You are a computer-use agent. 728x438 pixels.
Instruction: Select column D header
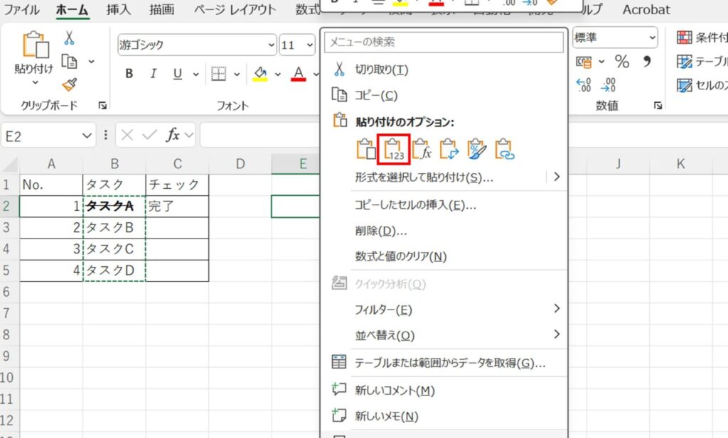[240, 163]
